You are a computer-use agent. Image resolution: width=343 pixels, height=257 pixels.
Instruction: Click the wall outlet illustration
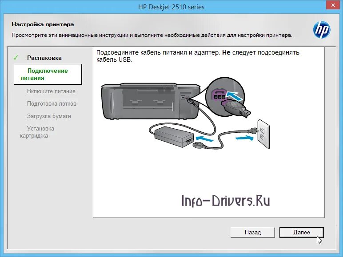[x=263, y=134]
